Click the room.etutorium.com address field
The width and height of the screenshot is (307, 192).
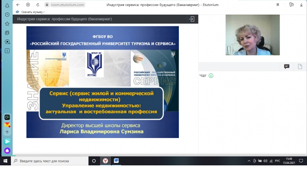coord(67,5)
